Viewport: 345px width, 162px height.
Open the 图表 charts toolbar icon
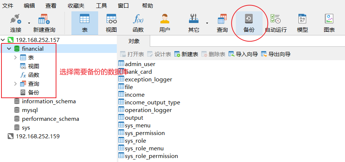329,23
